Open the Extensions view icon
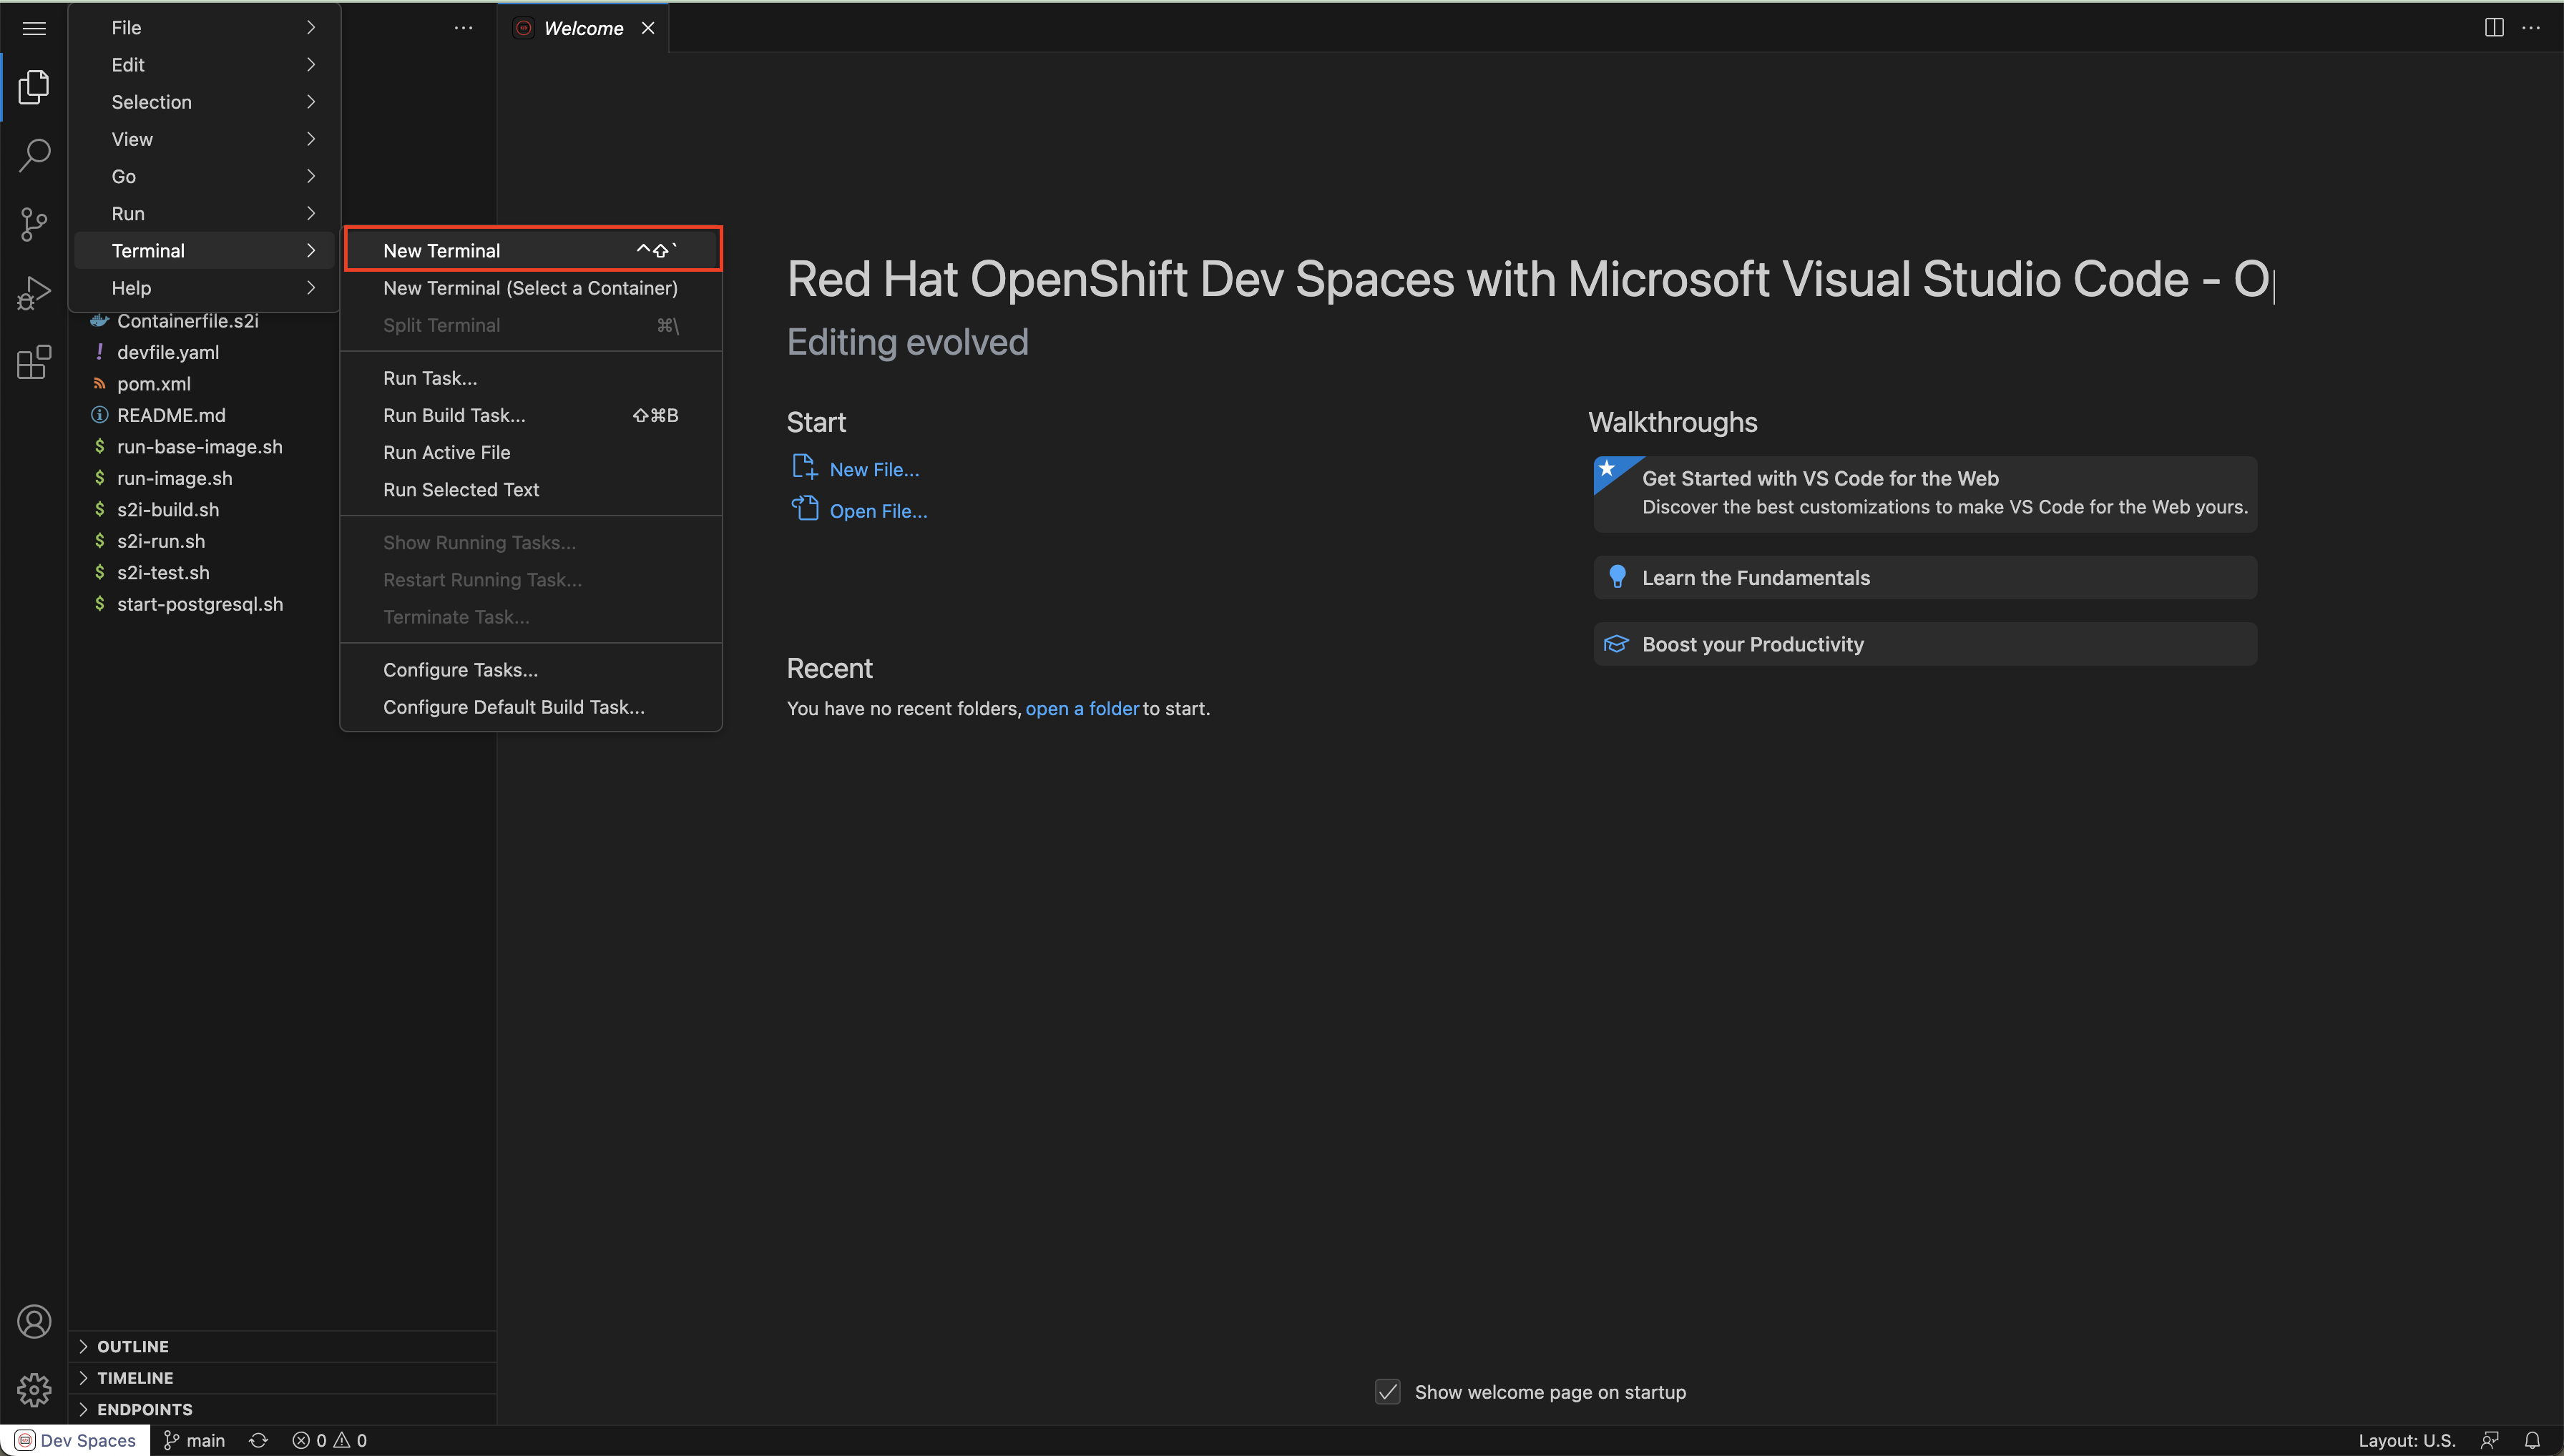2564x1456 pixels. pyautogui.click(x=34, y=362)
